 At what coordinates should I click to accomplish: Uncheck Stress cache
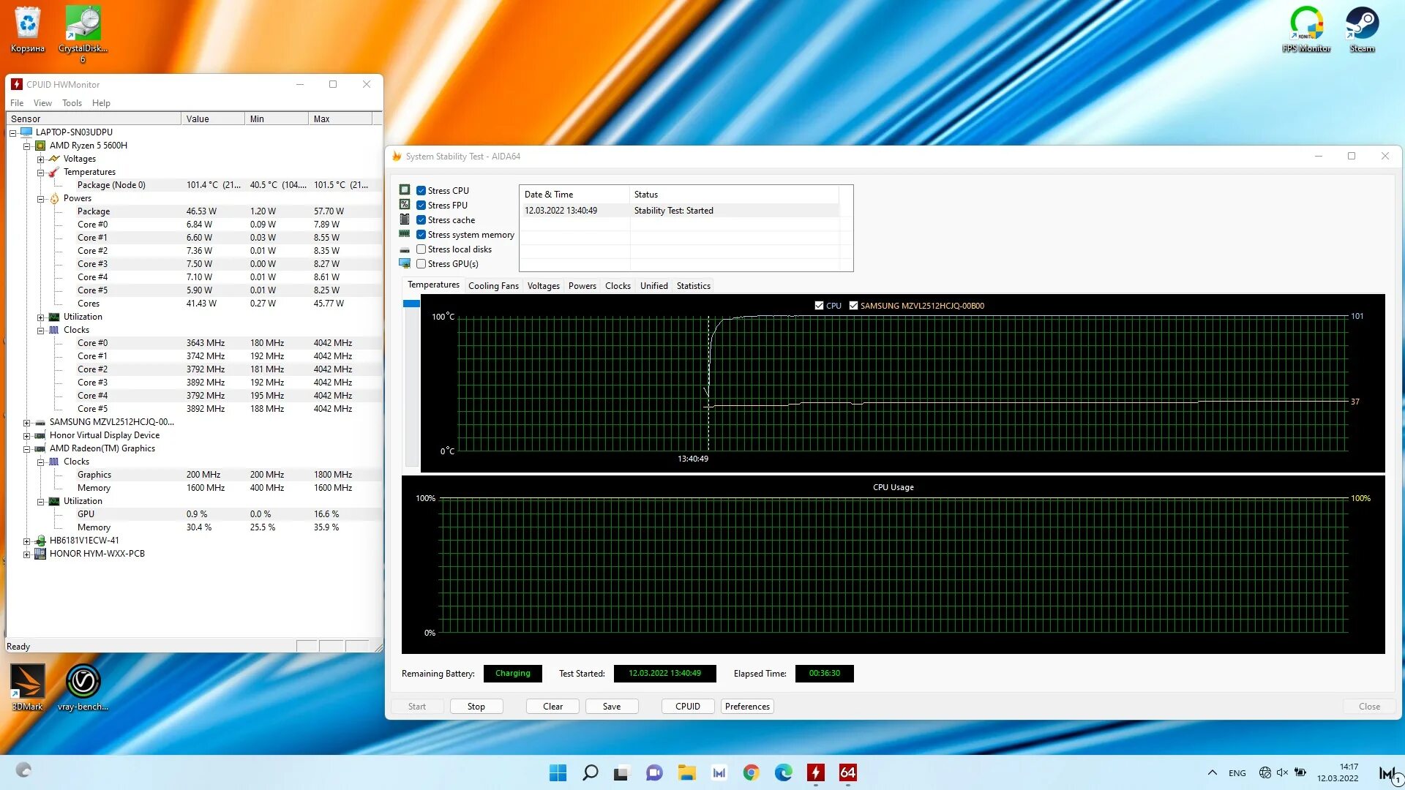(421, 219)
